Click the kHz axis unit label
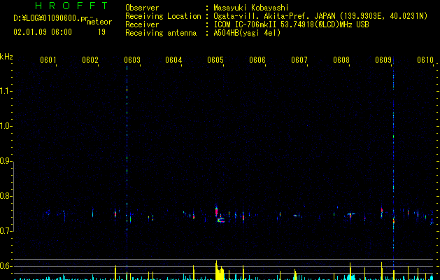440x280 pixels. [x=6, y=57]
